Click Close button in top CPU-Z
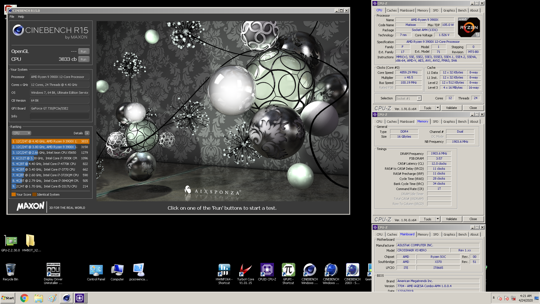The height and width of the screenshot is (304, 540). pos(473,108)
